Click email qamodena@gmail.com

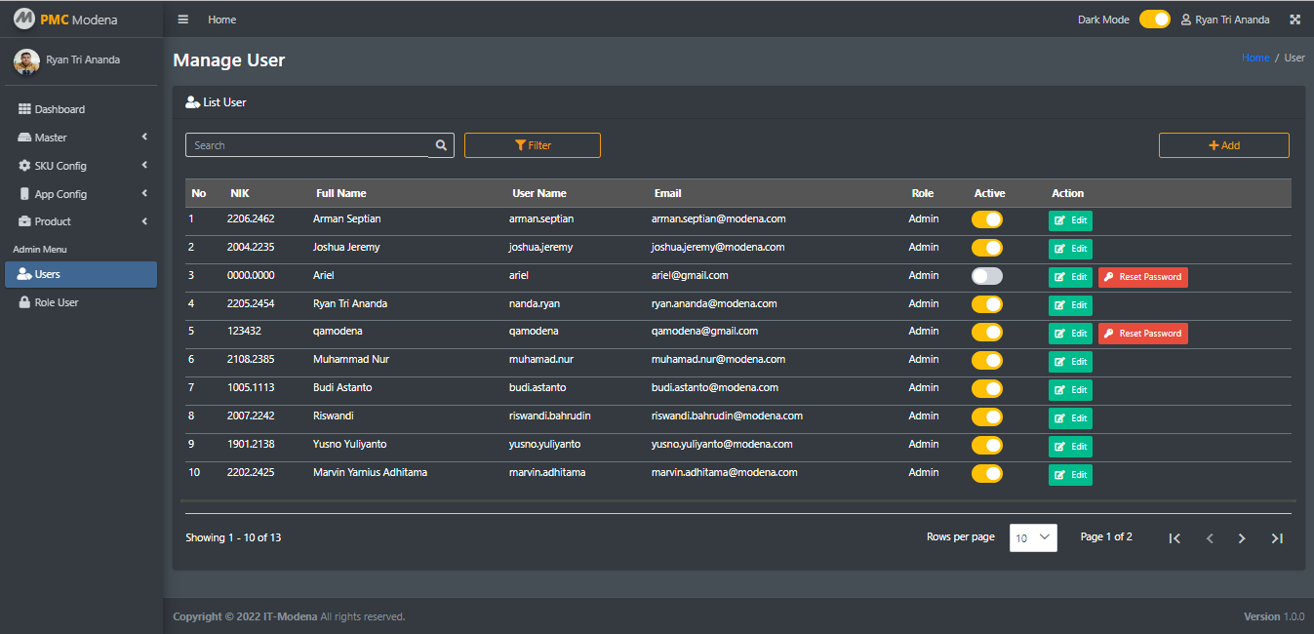tap(704, 331)
